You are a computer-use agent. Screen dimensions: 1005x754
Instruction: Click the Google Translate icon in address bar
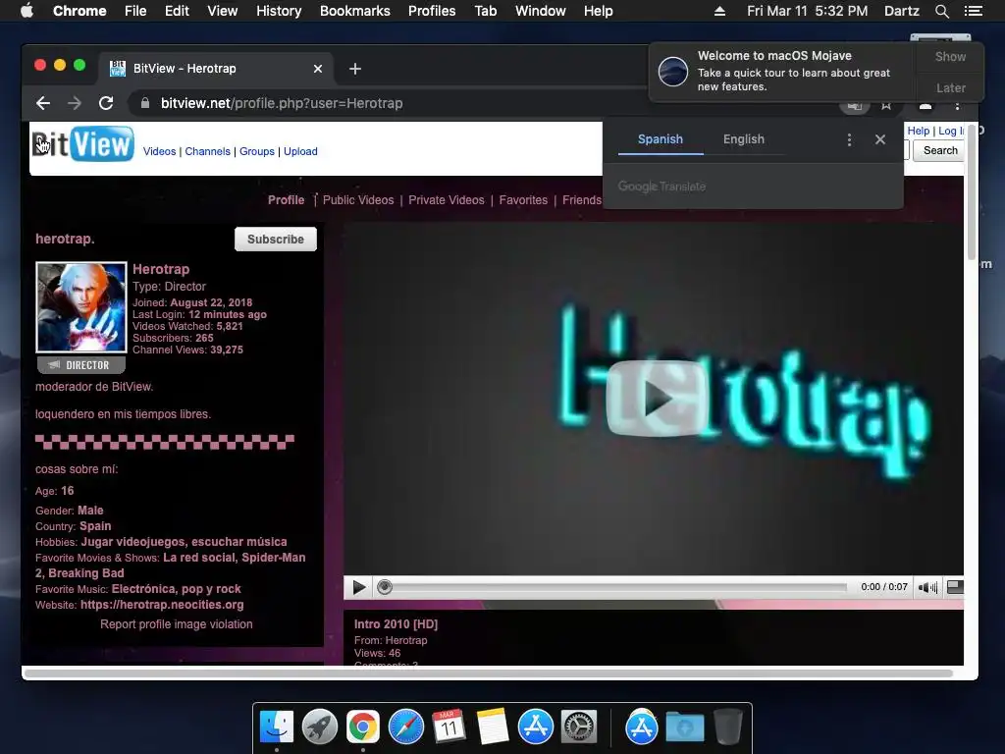[855, 106]
